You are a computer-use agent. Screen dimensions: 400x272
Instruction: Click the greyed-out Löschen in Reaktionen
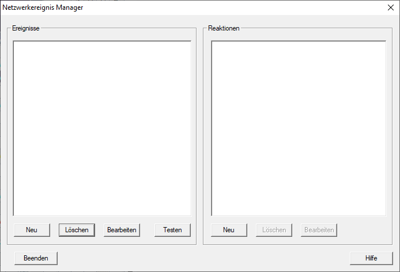pyautogui.click(x=274, y=230)
